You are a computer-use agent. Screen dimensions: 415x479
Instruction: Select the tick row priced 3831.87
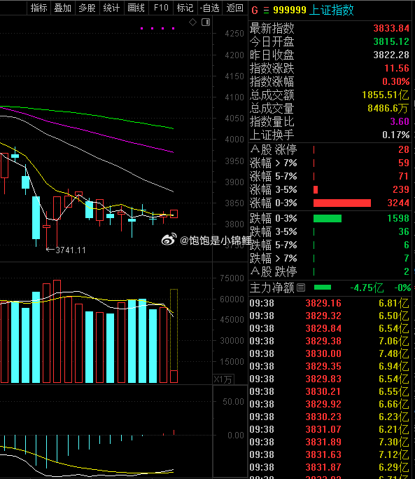330,467
